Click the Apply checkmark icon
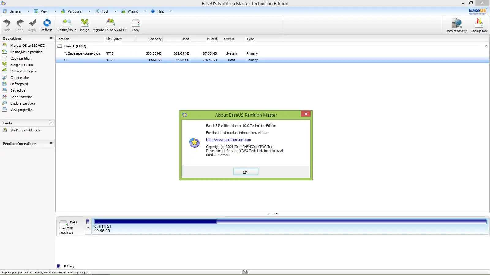 pos(32,25)
